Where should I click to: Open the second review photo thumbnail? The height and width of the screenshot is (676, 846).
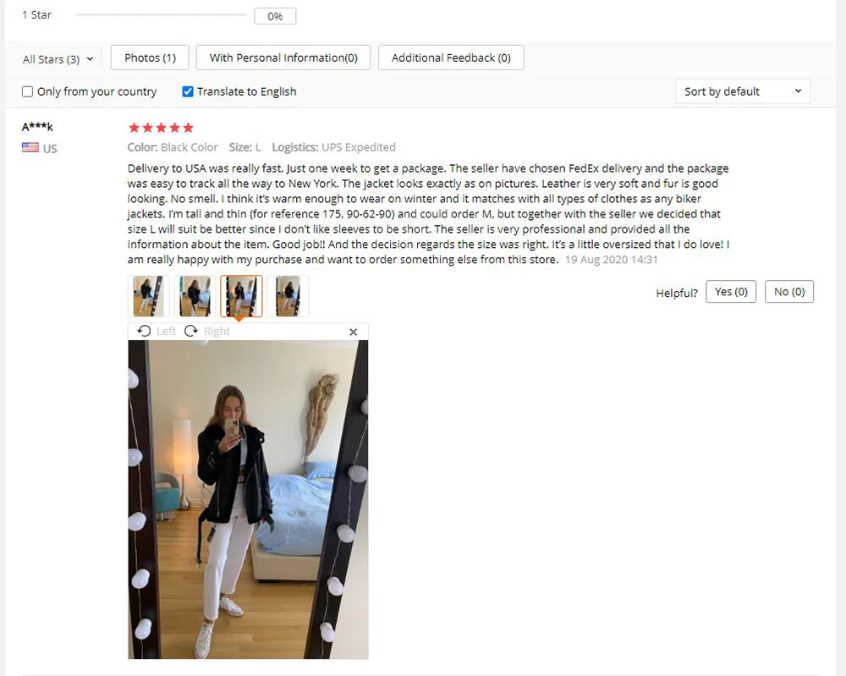coord(195,295)
